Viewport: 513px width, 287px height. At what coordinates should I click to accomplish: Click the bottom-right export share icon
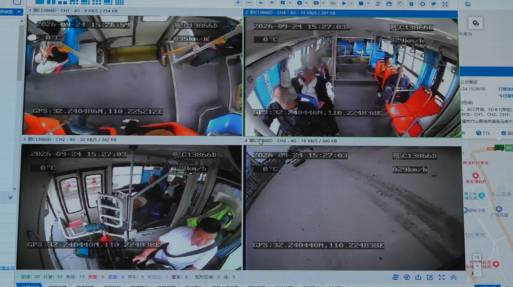[418, 277]
